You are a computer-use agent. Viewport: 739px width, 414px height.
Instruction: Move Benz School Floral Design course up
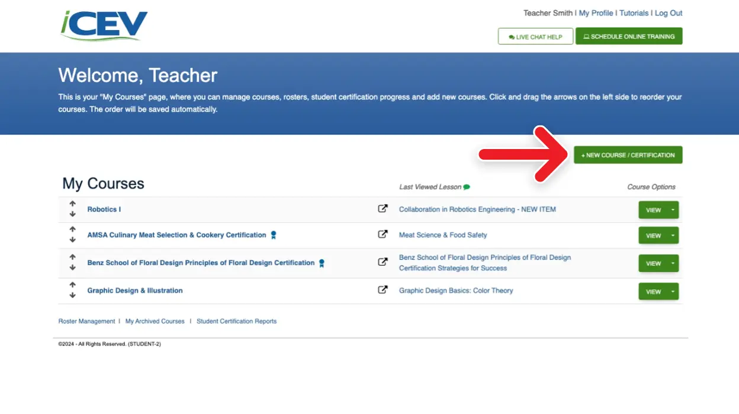[x=72, y=257]
